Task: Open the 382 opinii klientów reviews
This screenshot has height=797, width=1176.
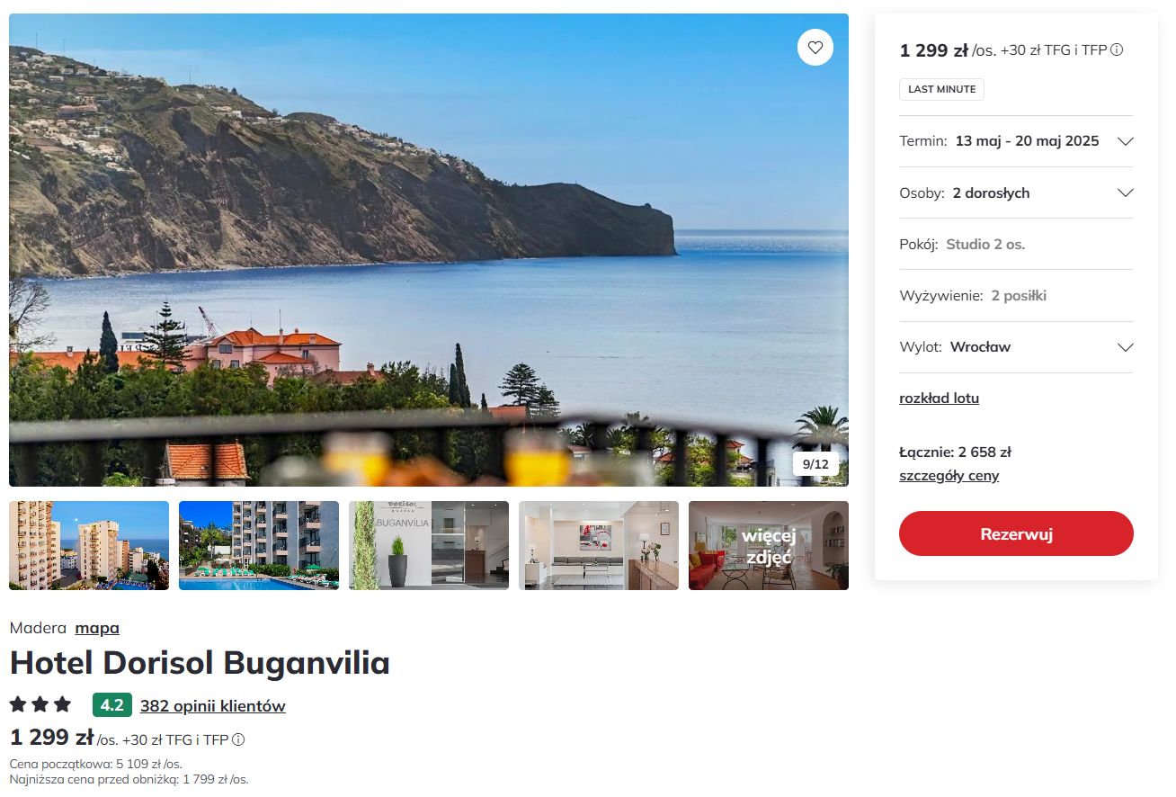Action: tap(212, 706)
